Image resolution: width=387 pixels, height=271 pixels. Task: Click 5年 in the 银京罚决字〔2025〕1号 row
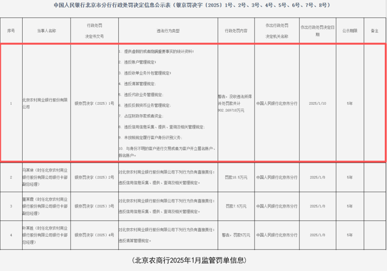coord(350,103)
